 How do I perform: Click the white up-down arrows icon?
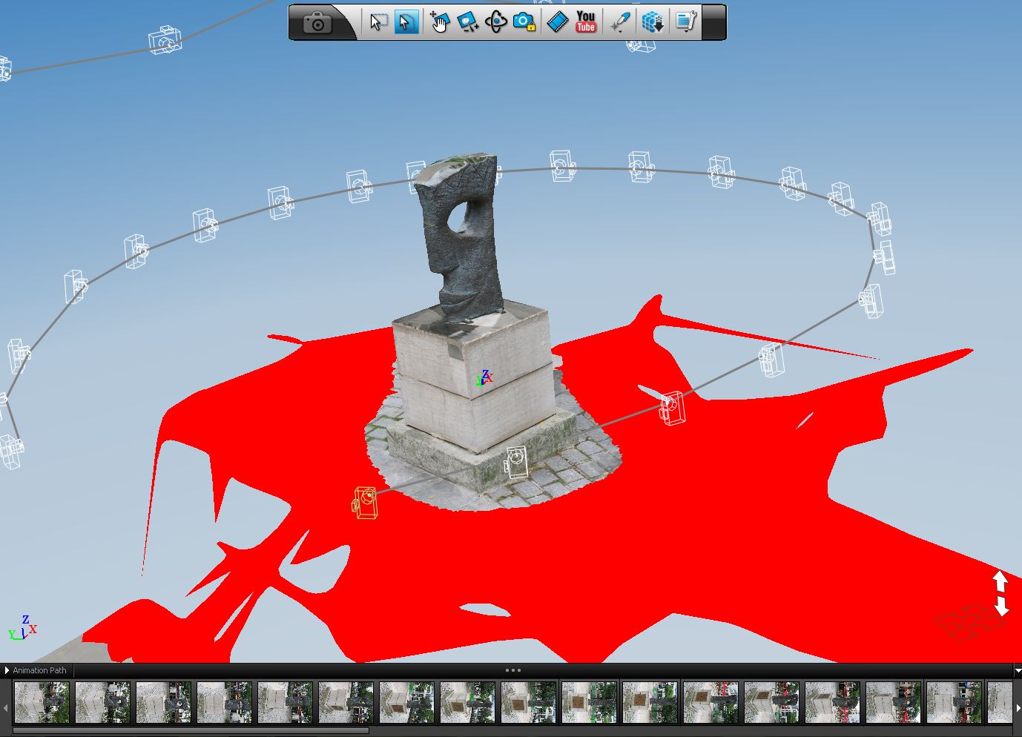[1000, 593]
